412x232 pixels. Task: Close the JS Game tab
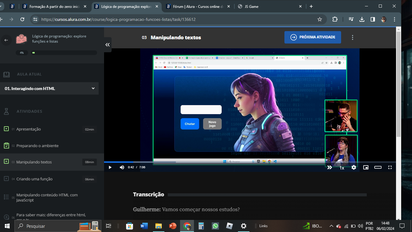(x=300, y=6)
